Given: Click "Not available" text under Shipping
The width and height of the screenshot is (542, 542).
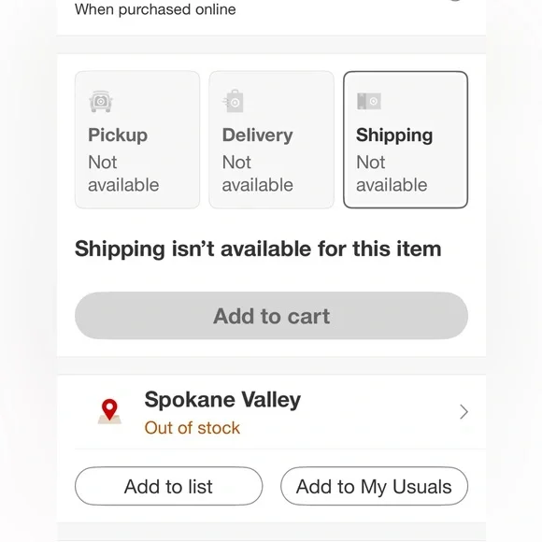Looking at the screenshot, I should [x=392, y=174].
